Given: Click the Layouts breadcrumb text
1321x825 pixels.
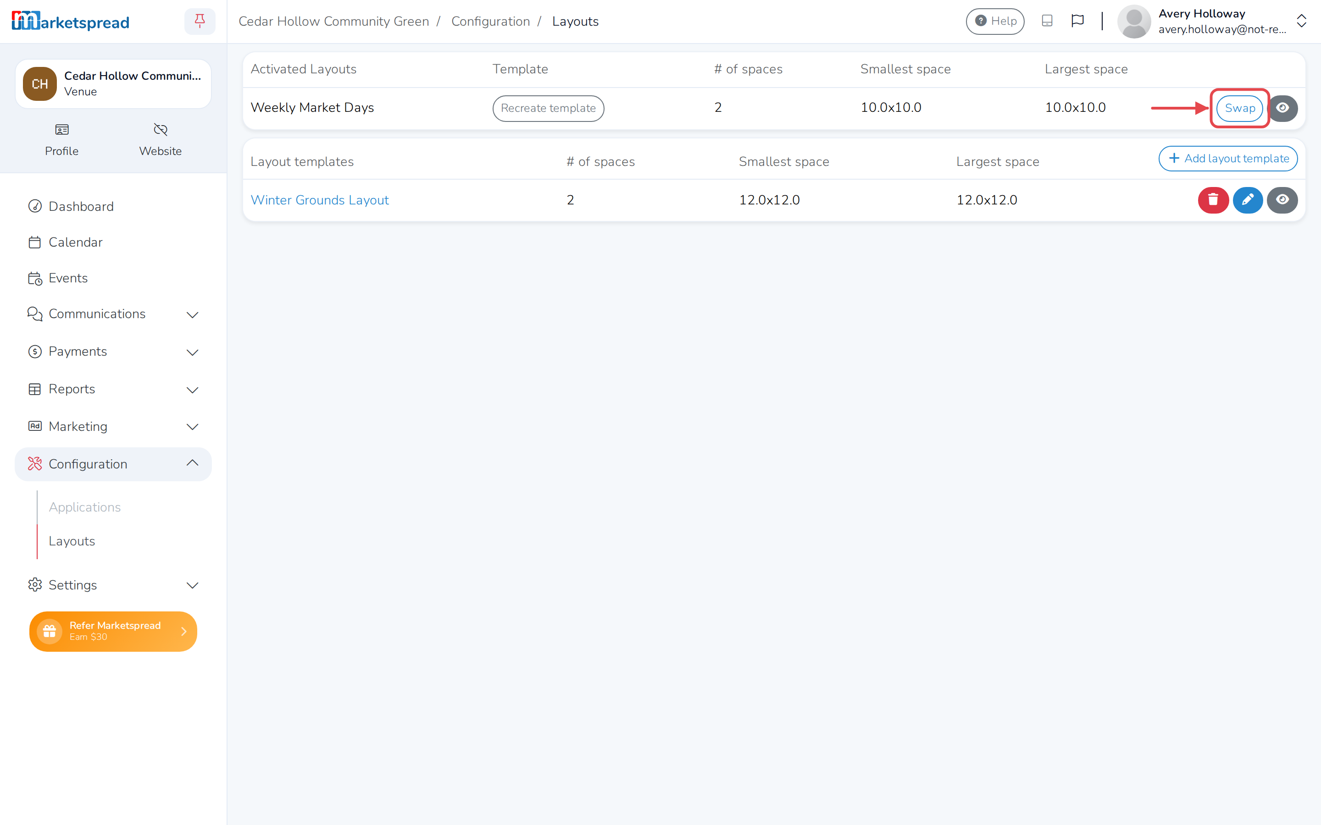Looking at the screenshot, I should tap(575, 21).
